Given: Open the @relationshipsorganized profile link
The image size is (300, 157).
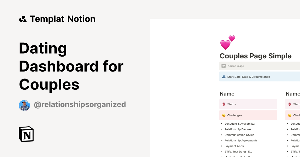Looking at the screenshot, I should (x=80, y=104).
